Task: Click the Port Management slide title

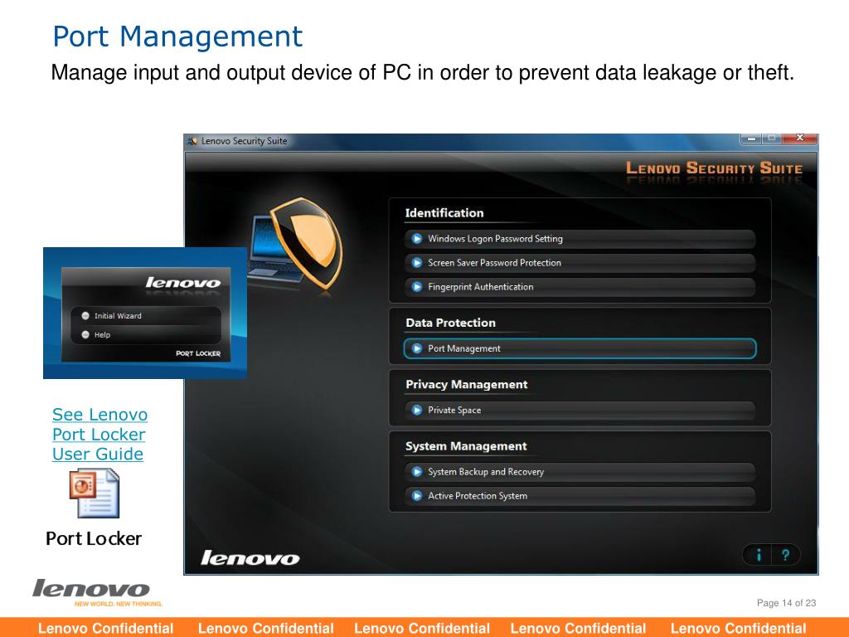Action: (x=177, y=36)
